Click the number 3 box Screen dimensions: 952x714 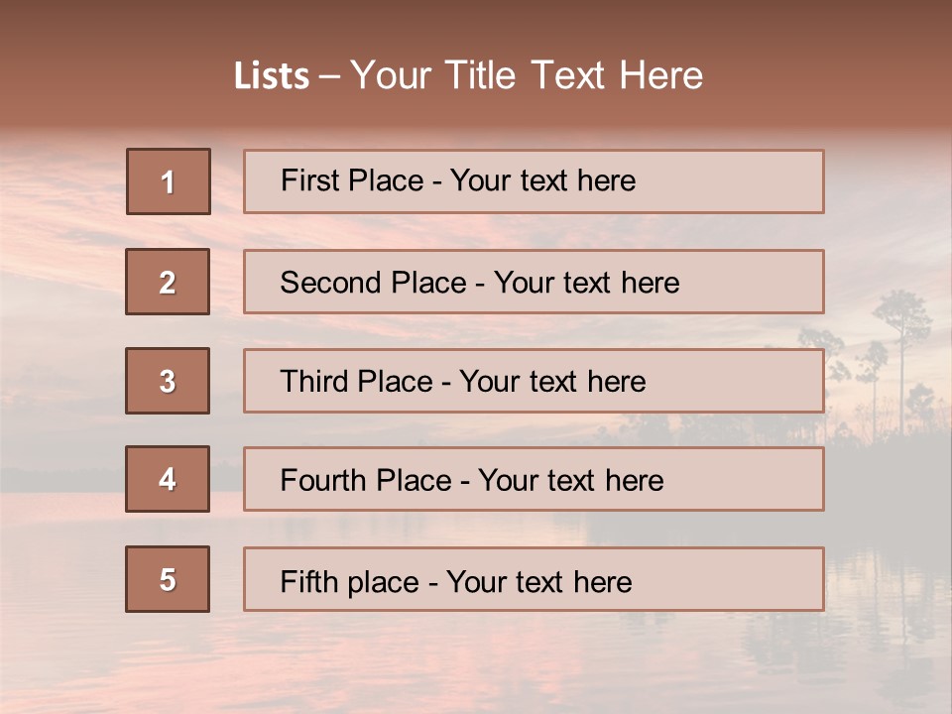(168, 381)
